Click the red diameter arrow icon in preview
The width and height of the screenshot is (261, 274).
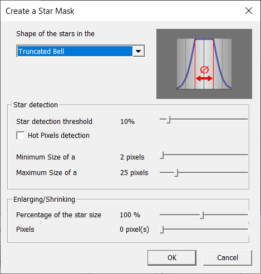(x=204, y=78)
